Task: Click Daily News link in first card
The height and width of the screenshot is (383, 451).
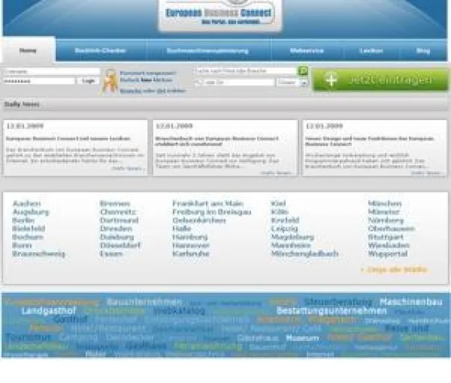Action: pyautogui.click(x=127, y=169)
